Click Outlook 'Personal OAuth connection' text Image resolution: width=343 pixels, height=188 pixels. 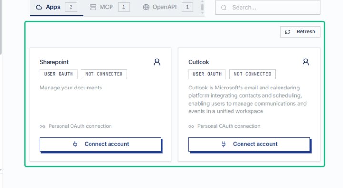pos(229,126)
